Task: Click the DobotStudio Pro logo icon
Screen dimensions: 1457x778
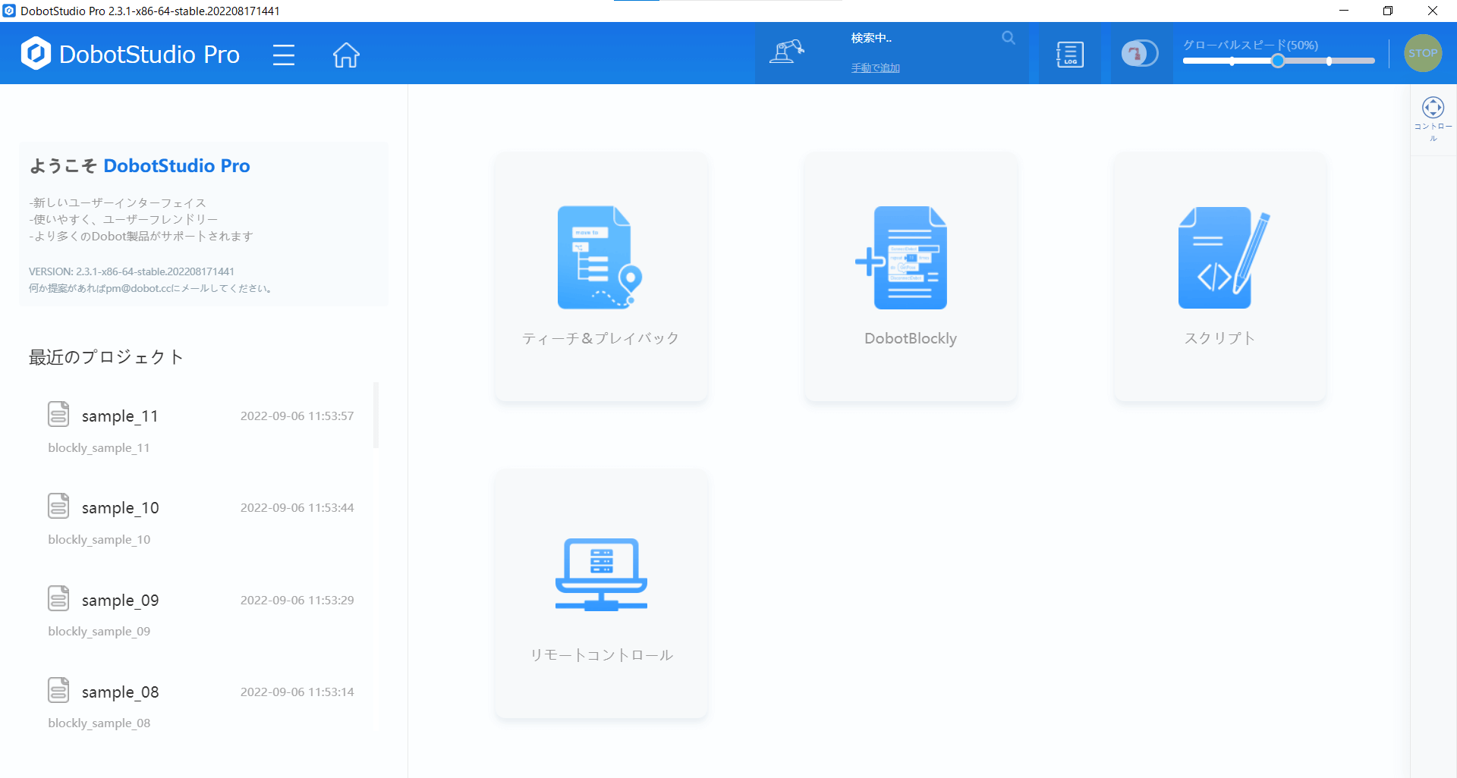Action: click(36, 53)
